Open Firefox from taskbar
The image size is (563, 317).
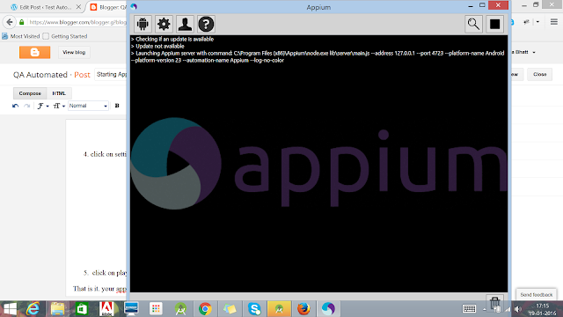point(303,309)
